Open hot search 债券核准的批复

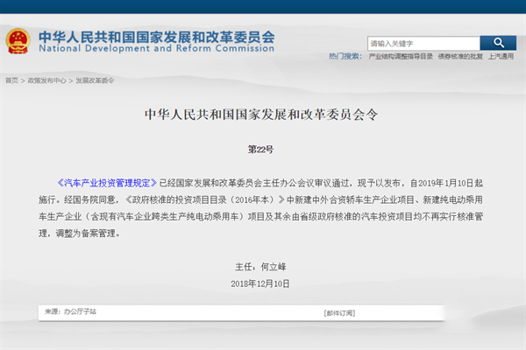(x=460, y=56)
